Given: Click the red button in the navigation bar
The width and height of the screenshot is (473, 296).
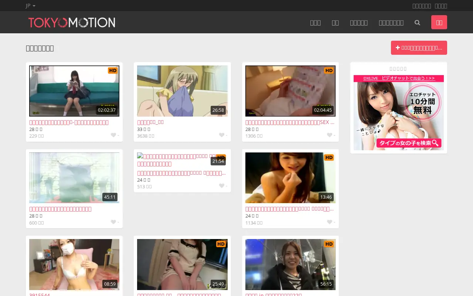Looking at the screenshot, I should pos(439,22).
